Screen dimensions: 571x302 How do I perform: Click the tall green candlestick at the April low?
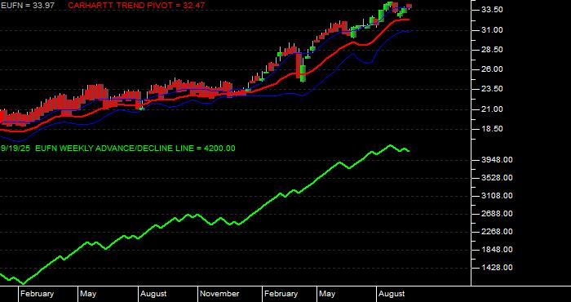pyautogui.click(x=303, y=73)
